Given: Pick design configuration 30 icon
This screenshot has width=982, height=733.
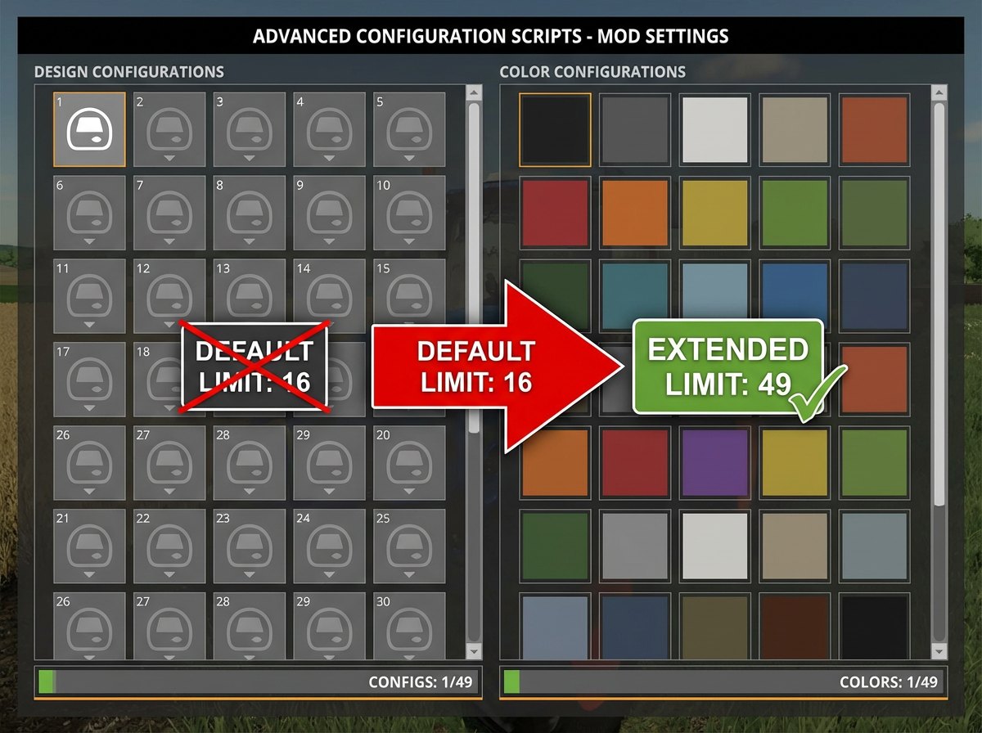Looking at the screenshot, I should coord(409,626).
